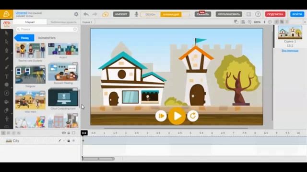Click the transition link under scene thumbnail
The height and width of the screenshot is (172, 307).
coord(290,51)
